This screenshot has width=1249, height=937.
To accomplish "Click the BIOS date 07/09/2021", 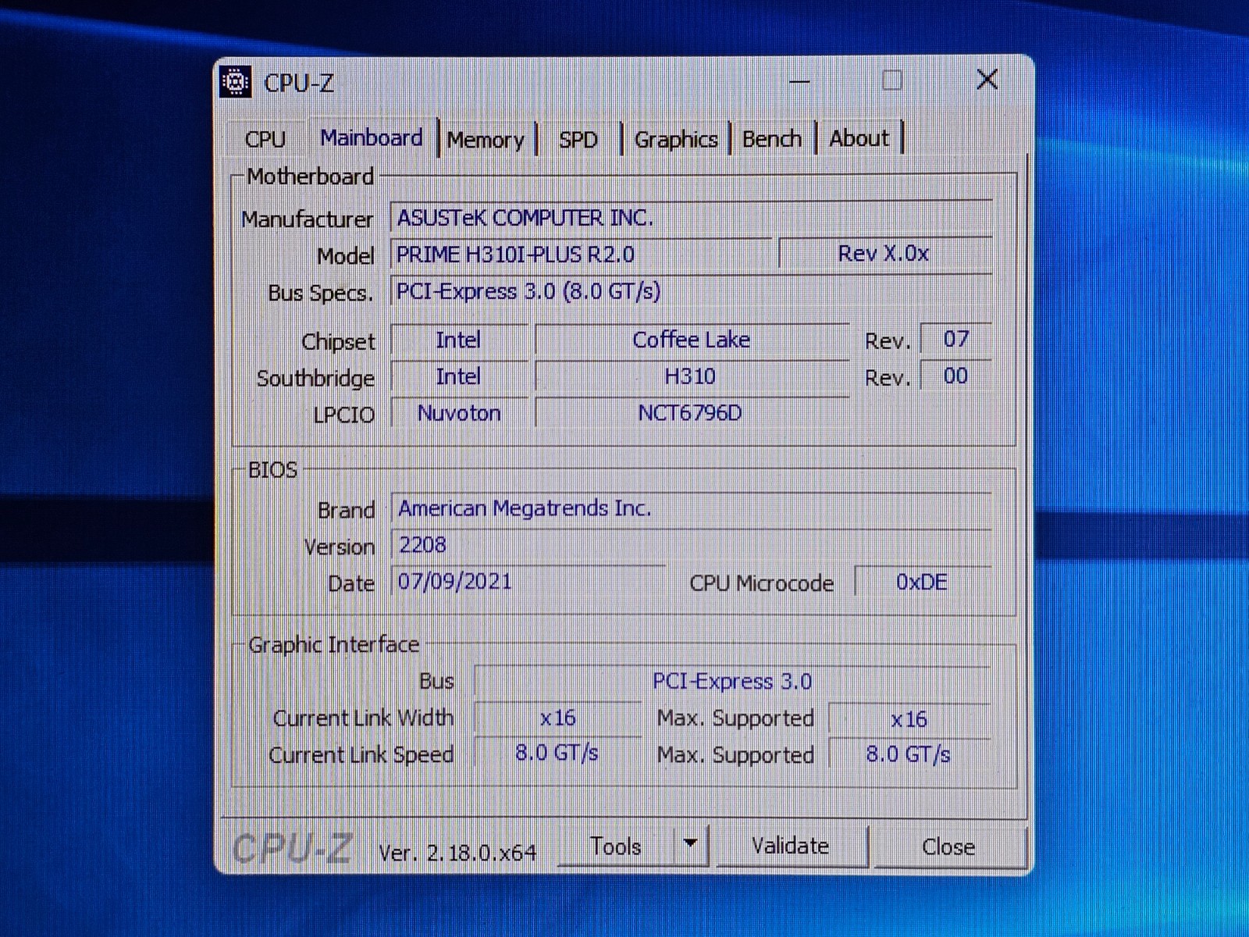I will point(528,582).
